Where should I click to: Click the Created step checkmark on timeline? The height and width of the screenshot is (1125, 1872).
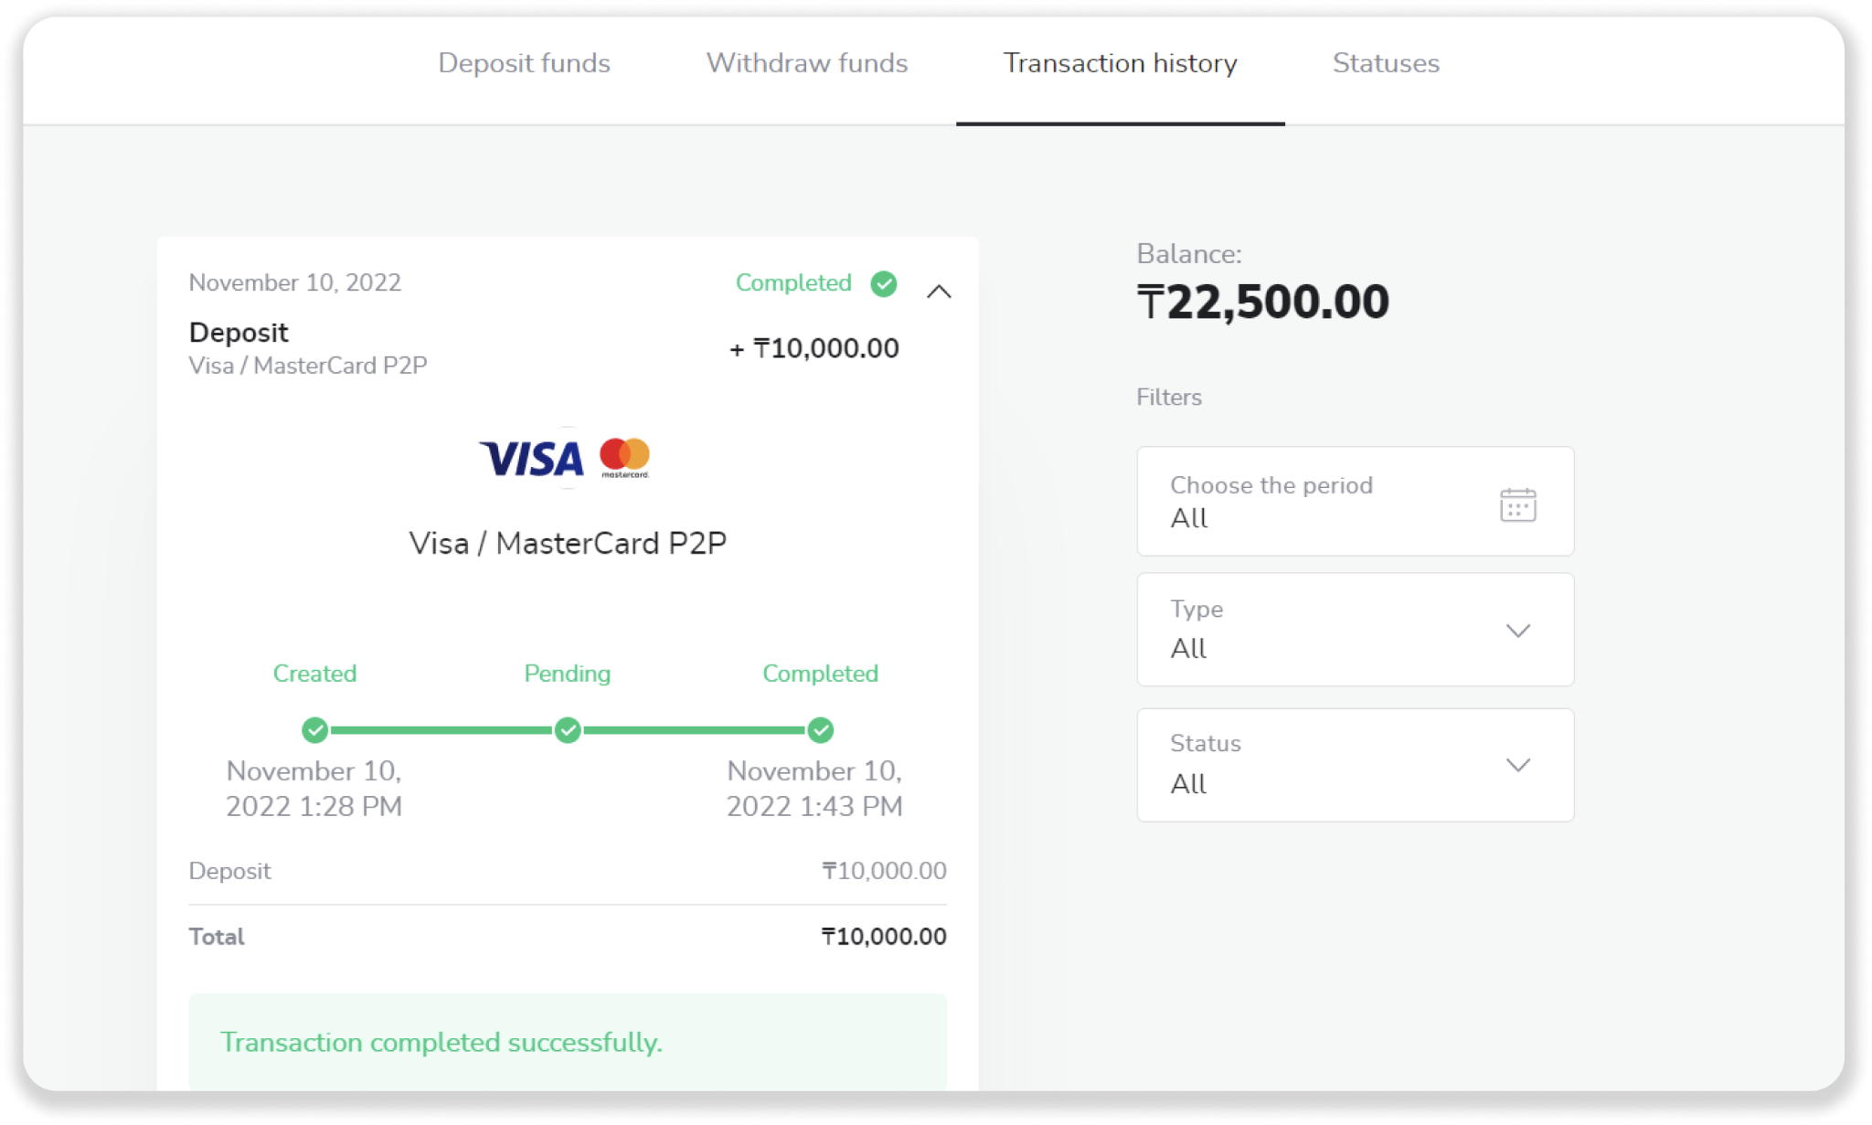(x=315, y=730)
